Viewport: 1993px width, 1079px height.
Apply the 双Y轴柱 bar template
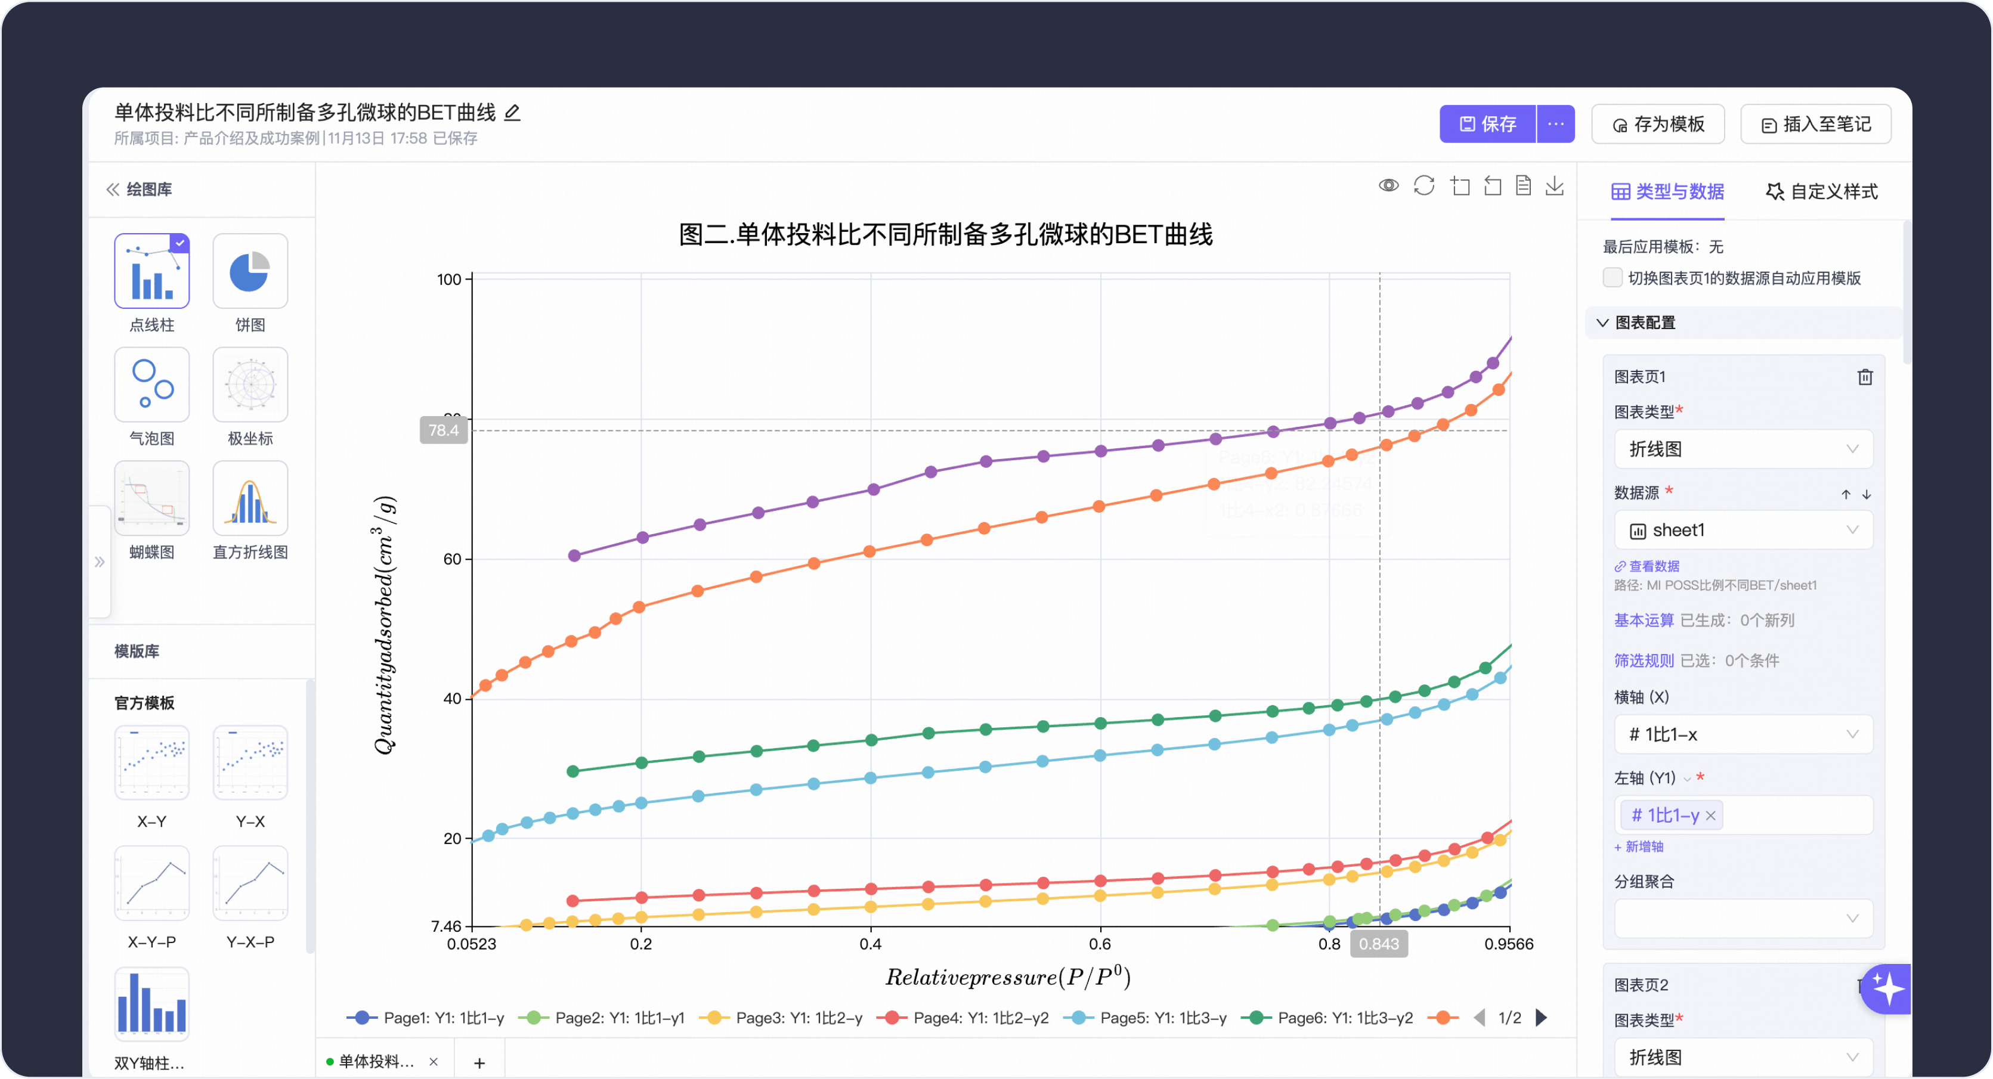pyautogui.click(x=151, y=1004)
